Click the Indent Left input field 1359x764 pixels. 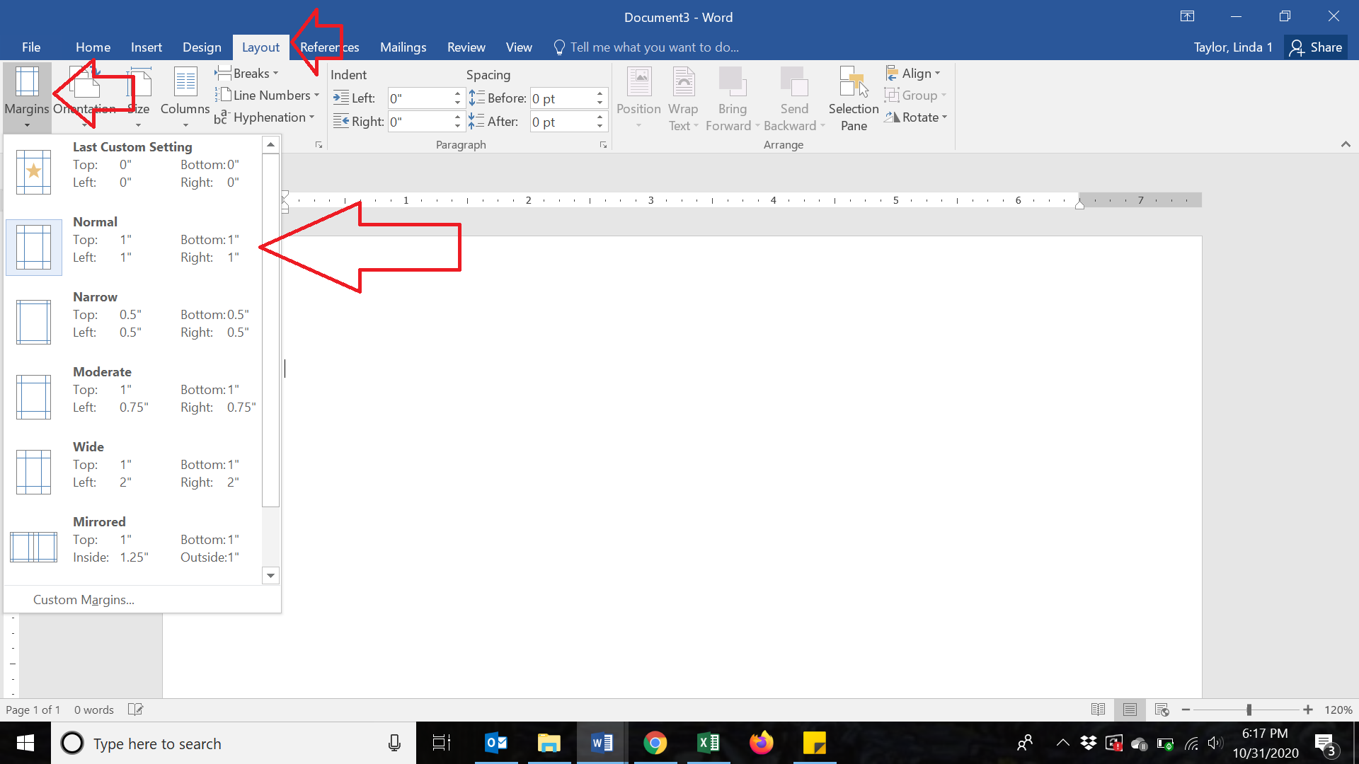click(x=419, y=98)
